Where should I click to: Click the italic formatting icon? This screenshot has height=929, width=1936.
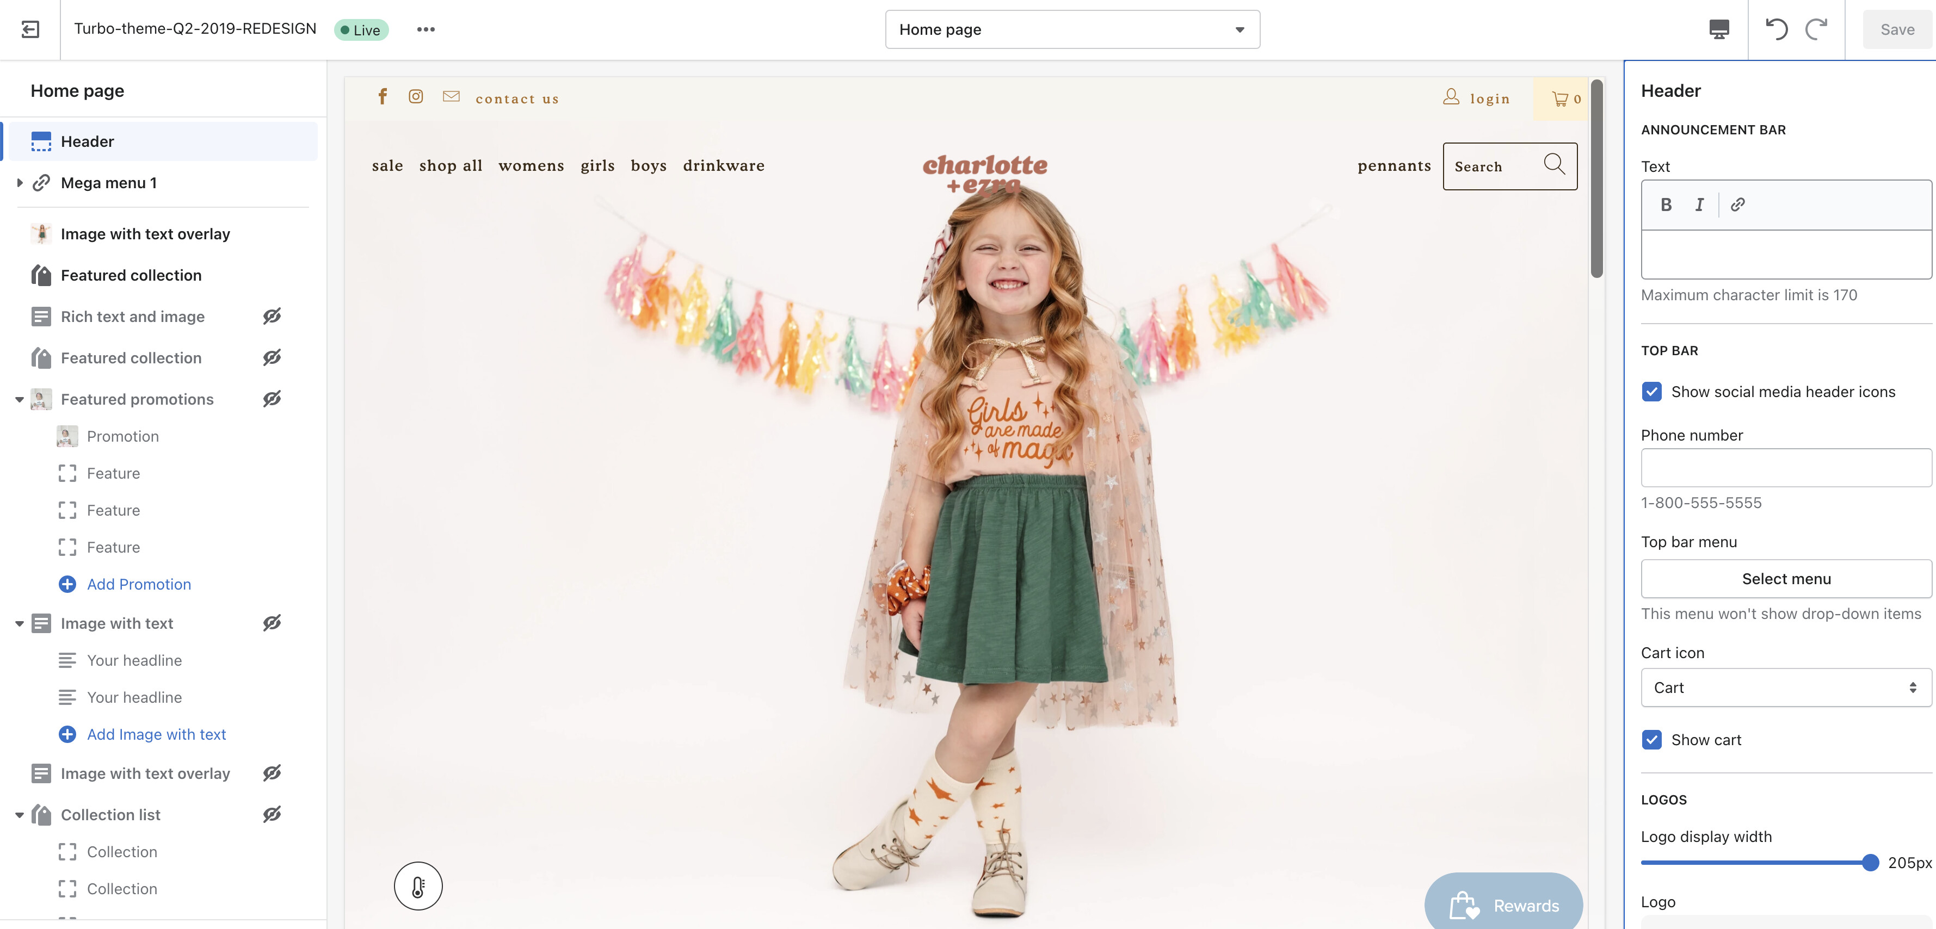pos(1699,205)
